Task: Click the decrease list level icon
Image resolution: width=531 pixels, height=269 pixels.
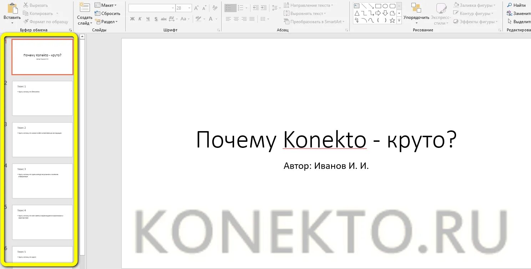Action: (x=256, y=8)
